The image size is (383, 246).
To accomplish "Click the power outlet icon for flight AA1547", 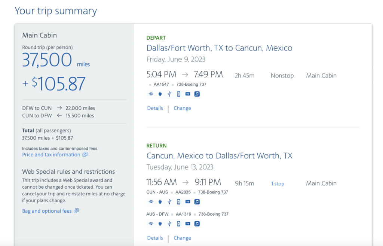I will tap(160, 94).
